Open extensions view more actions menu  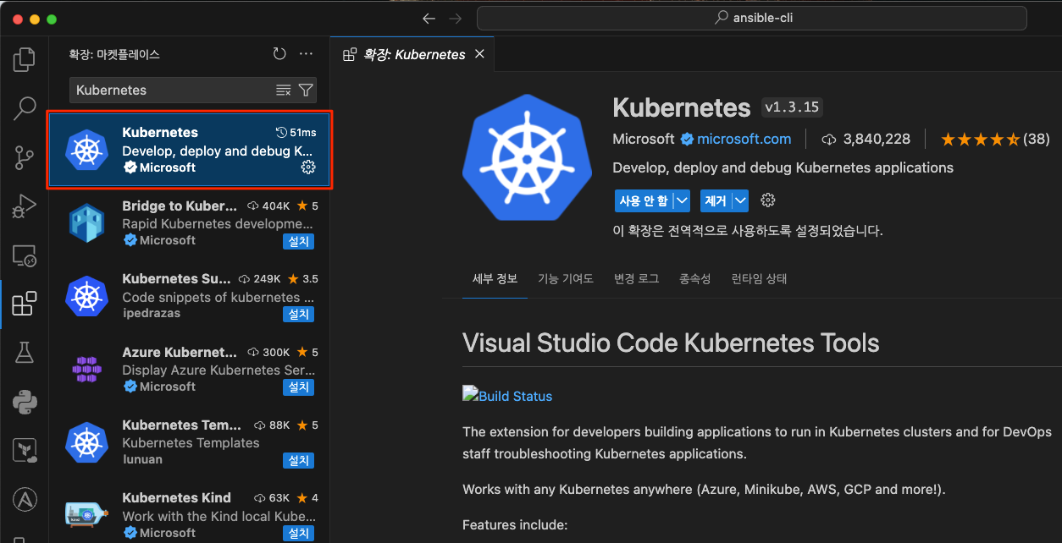307,54
